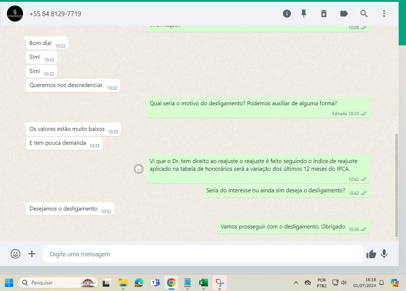Open the volume speaker tray icon
Screen dimensions: 406x291
pyautogui.click(x=344, y=283)
